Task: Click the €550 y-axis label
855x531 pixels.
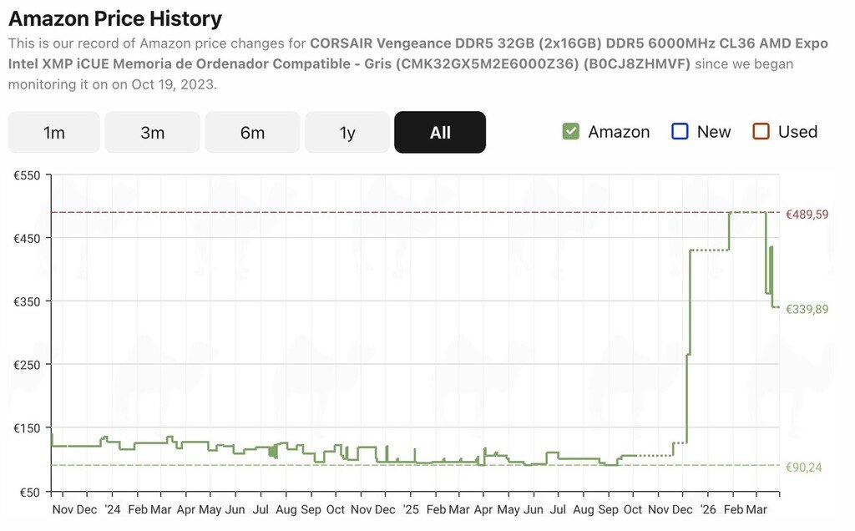Action: pyautogui.click(x=27, y=175)
